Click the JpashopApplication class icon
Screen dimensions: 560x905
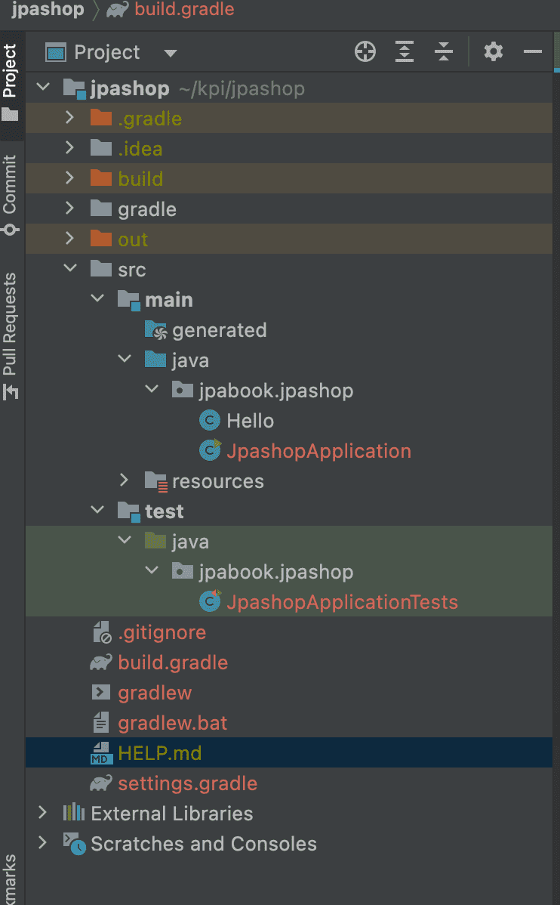click(210, 451)
